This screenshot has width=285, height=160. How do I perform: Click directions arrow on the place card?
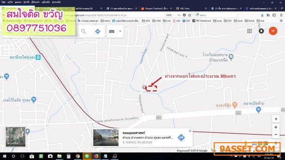coord(181,137)
